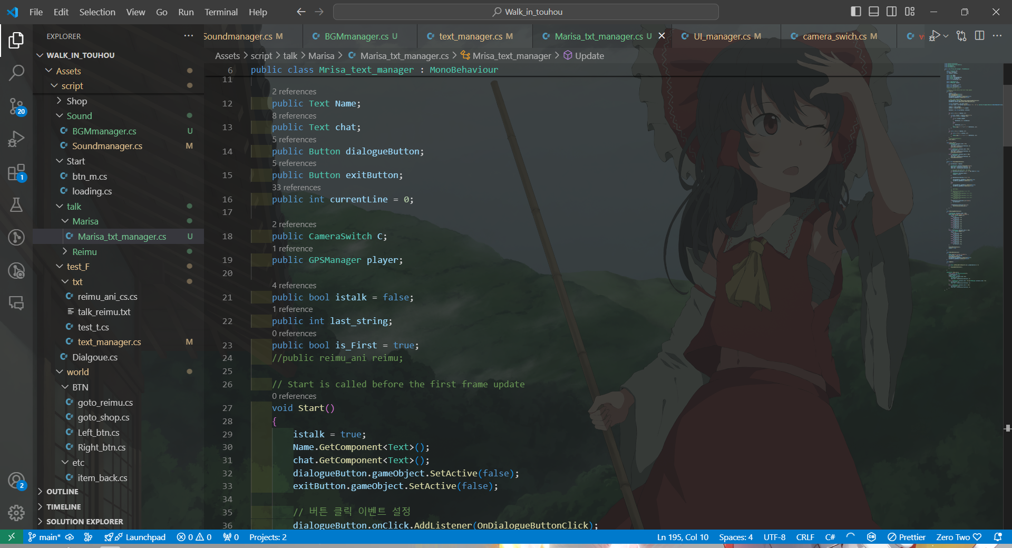Open the Chat view in activity bar
This screenshot has width=1012, height=548.
(16, 303)
